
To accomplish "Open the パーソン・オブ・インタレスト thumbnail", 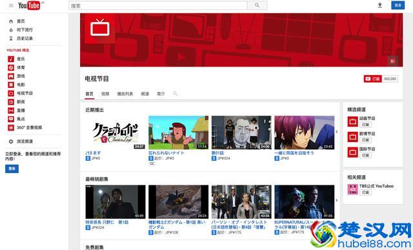I will coord(241,202).
